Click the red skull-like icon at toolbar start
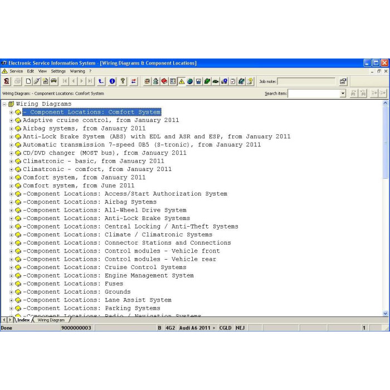The width and height of the screenshot is (390, 390). point(7,81)
